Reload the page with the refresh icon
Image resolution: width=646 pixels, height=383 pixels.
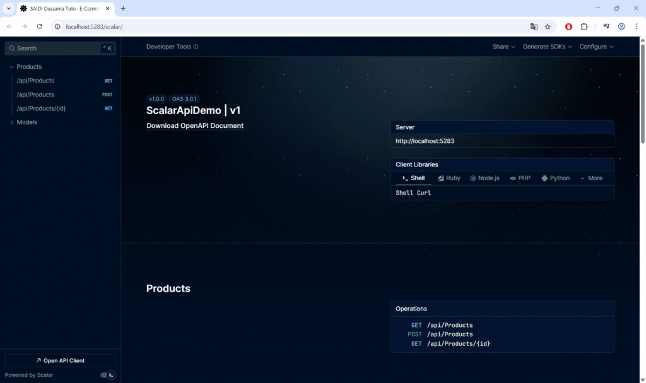pos(40,26)
